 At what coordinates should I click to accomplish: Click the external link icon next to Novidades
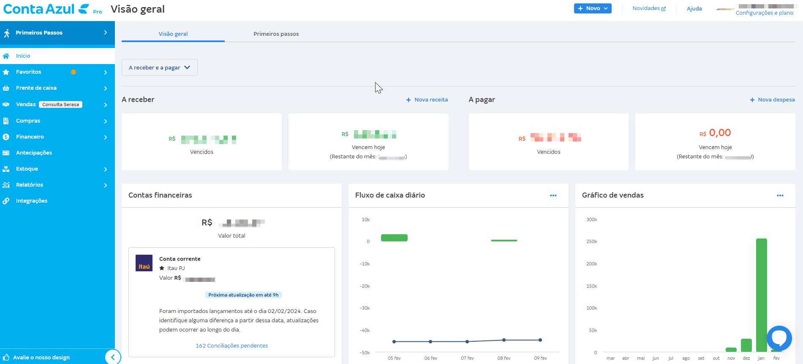[664, 9]
